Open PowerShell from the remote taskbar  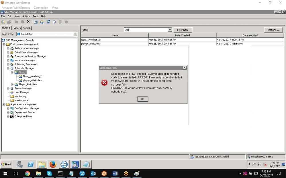(30, 164)
